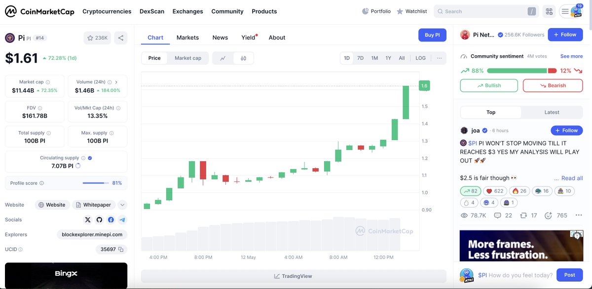
Task: Switch to the News tab
Action: click(220, 37)
